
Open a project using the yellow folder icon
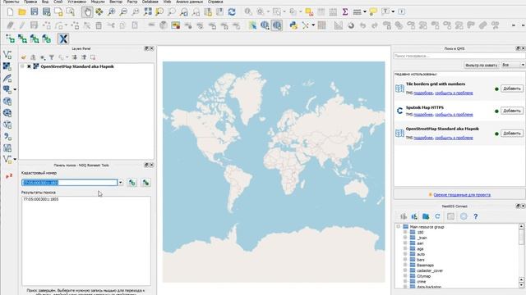[x=22, y=12]
